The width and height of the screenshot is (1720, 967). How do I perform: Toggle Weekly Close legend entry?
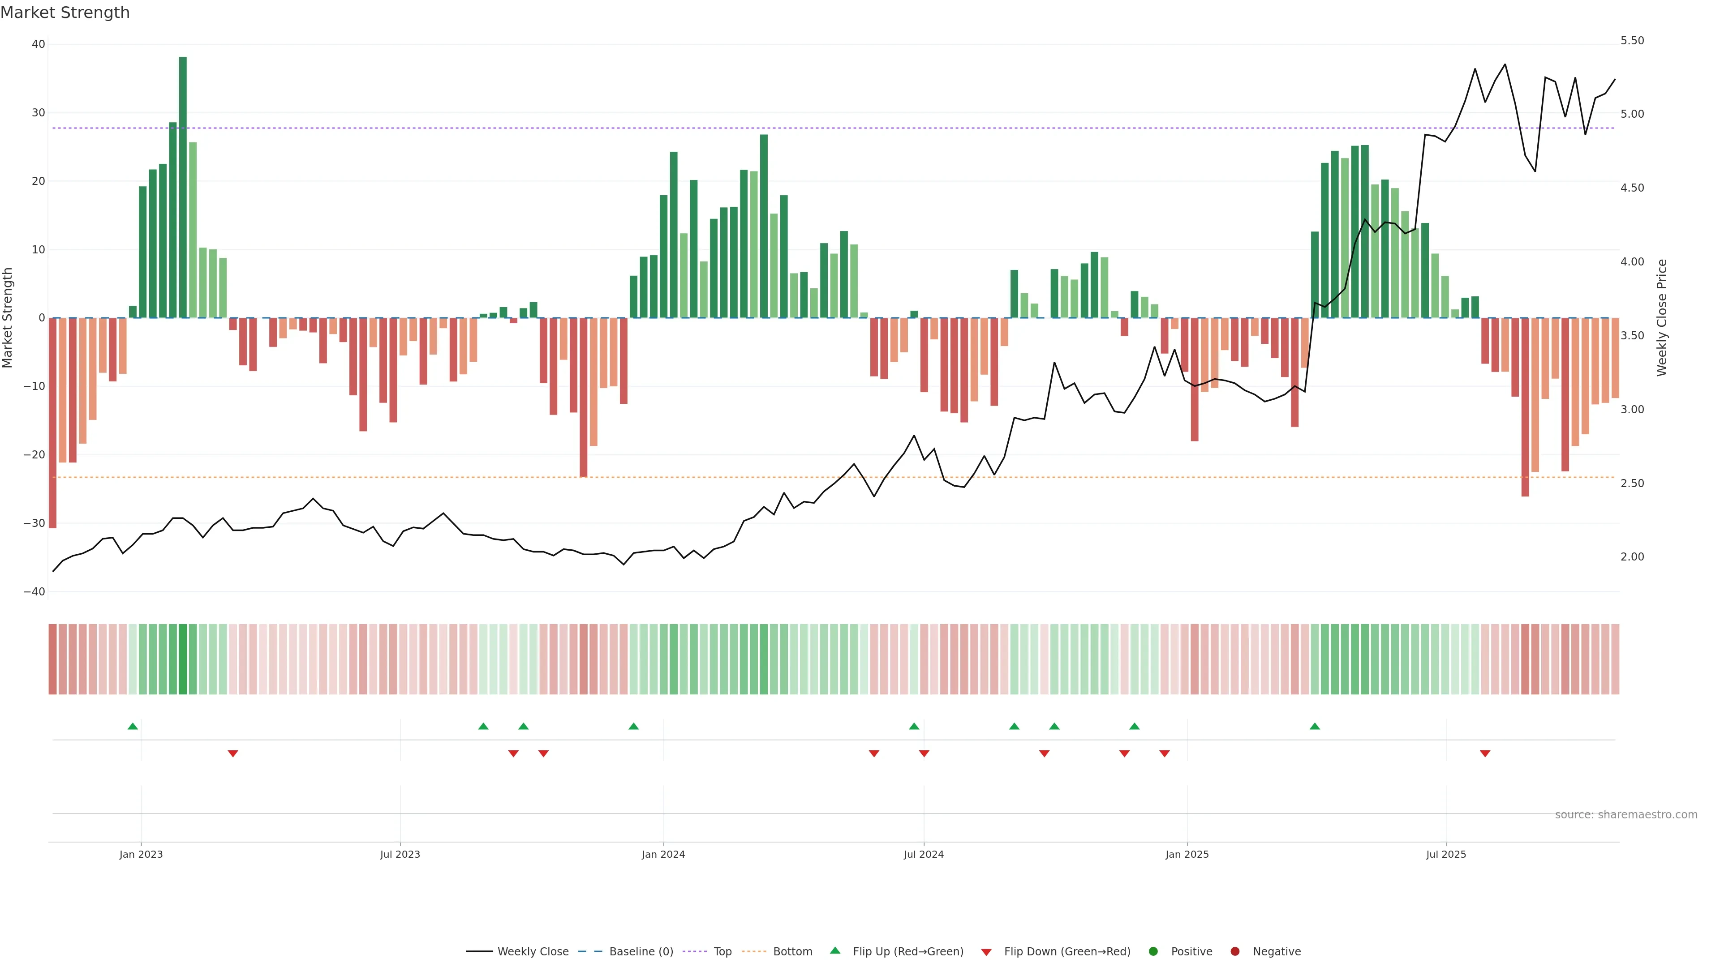tap(532, 952)
